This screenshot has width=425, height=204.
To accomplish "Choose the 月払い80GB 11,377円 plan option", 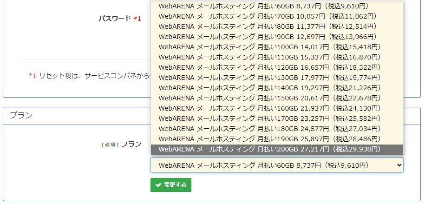I will click(277, 26).
